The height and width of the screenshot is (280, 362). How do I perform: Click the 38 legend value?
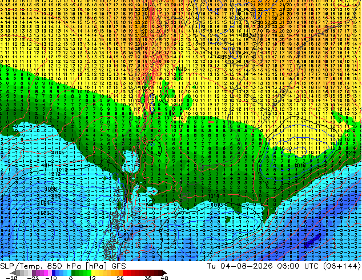click(x=148, y=278)
